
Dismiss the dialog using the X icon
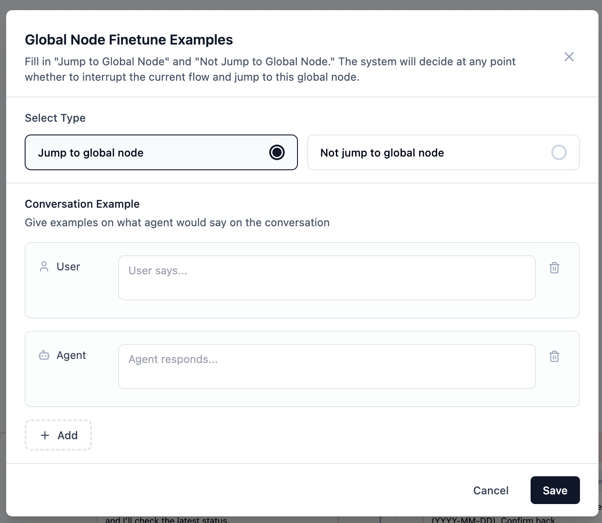pyautogui.click(x=569, y=56)
